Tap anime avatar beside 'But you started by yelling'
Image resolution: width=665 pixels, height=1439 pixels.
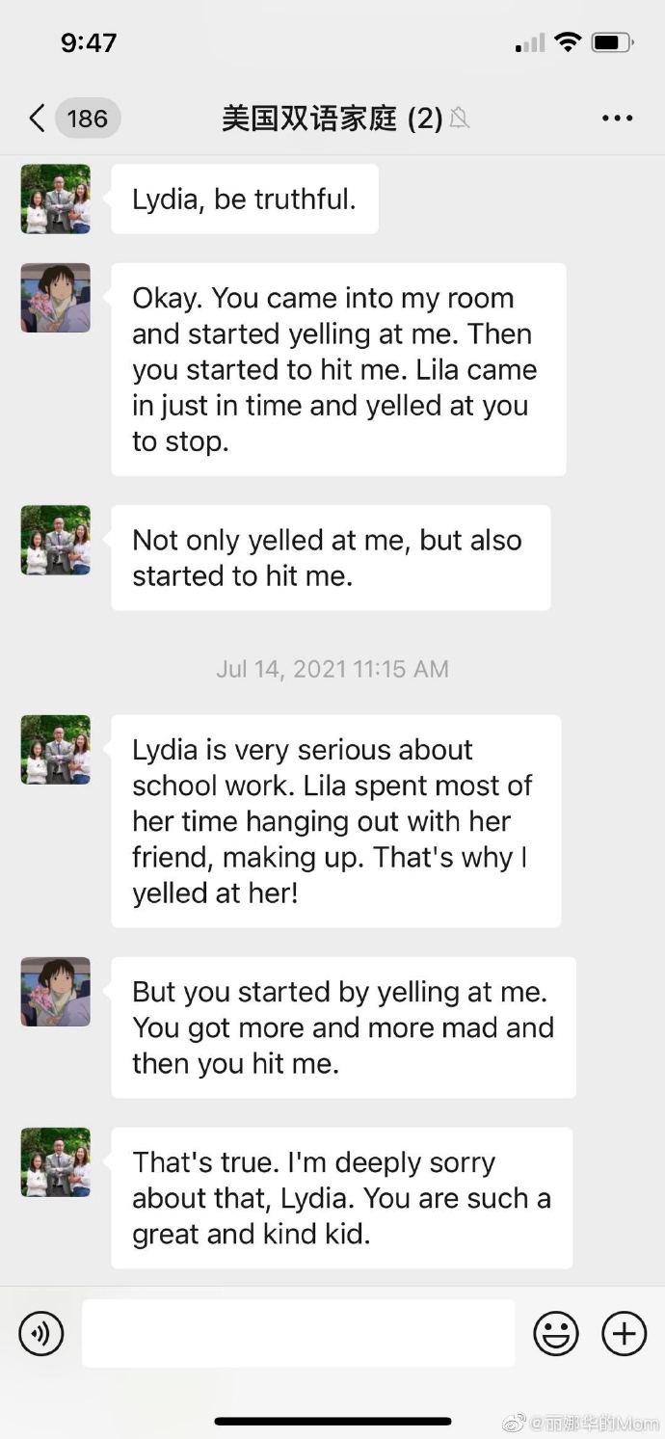coord(56,992)
